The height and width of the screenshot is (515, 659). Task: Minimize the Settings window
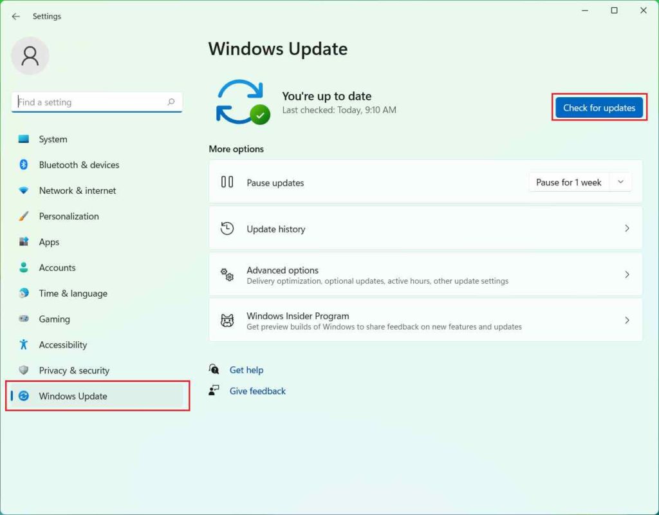(584, 10)
